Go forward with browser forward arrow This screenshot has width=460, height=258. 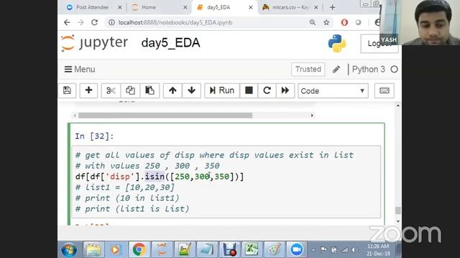(80, 22)
